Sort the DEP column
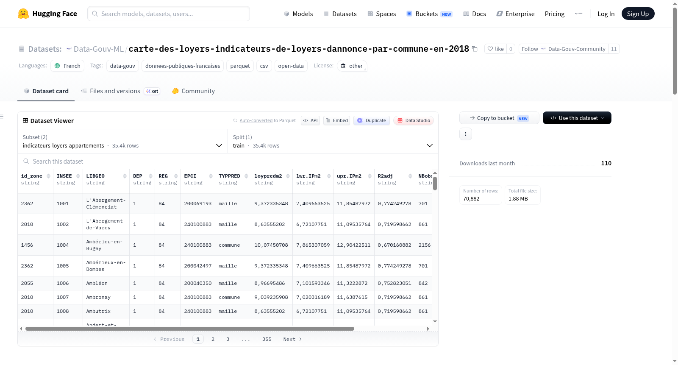 pos(150,176)
